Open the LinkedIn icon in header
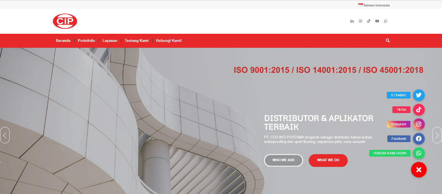The width and height of the screenshot is (442, 194). (352, 21)
